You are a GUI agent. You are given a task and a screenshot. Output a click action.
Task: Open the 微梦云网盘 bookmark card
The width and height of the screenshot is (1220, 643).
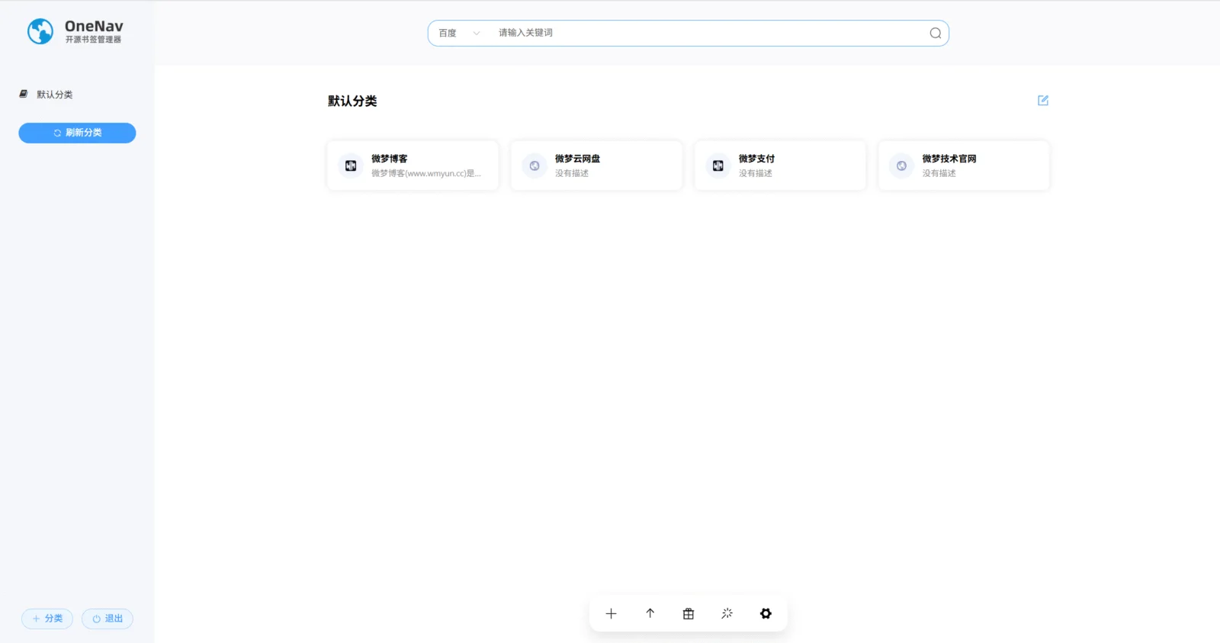(596, 165)
